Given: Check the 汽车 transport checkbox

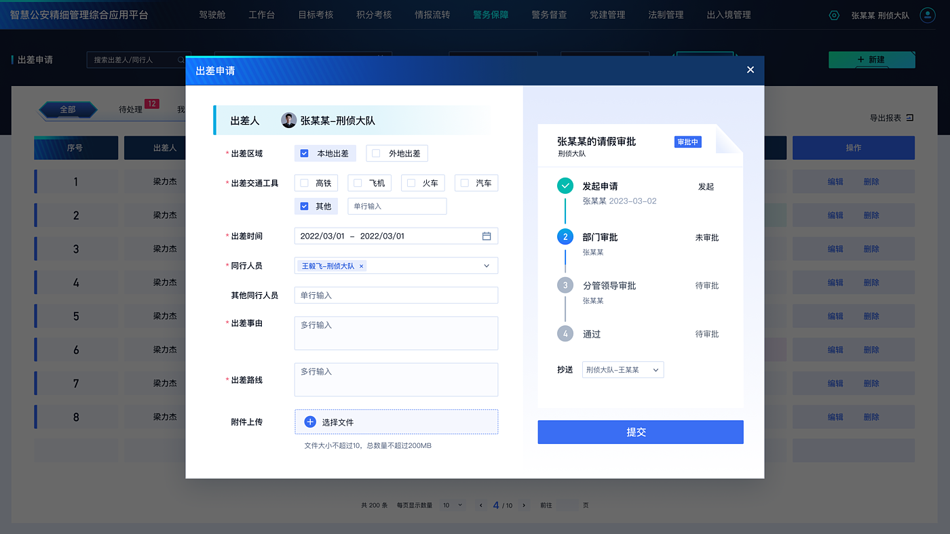Looking at the screenshot, I should [x=464, y=183].
